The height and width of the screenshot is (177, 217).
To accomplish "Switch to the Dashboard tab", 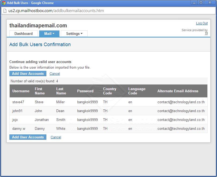I will point(24,34).
